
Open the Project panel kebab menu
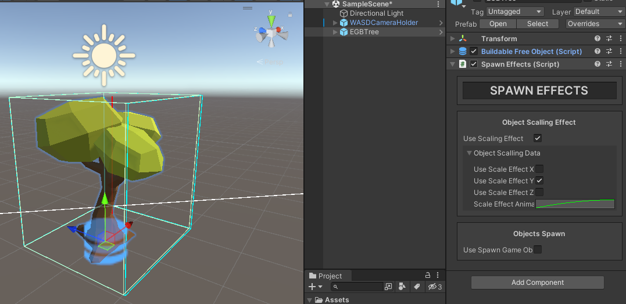(438, 276)
